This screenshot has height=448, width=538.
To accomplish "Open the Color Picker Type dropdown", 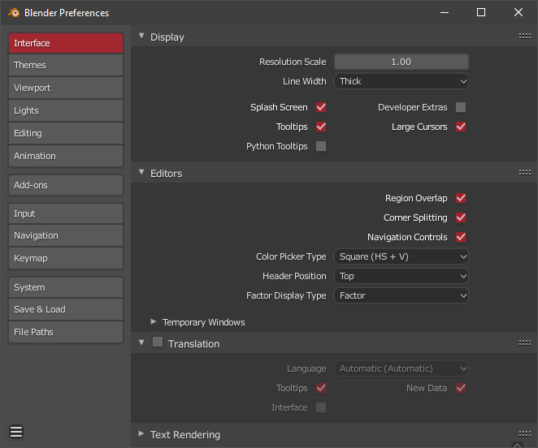I will coord(401,256).
